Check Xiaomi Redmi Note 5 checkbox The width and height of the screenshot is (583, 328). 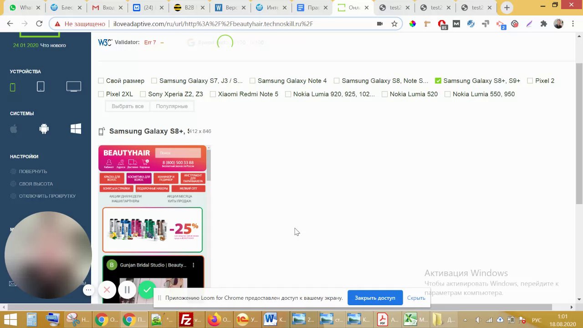pyautogui.click(x=213, y=94)
